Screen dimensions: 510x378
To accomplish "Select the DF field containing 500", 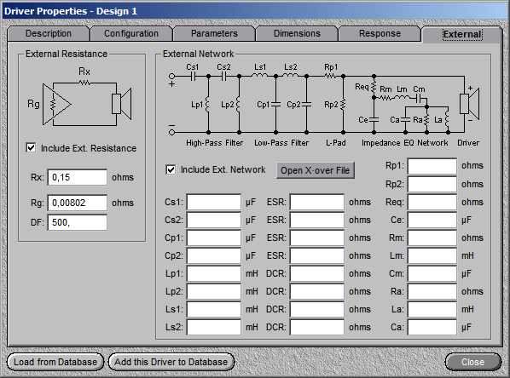I will pos(78,222).
